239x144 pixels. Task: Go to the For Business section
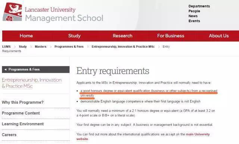click(x=171, y=36)
